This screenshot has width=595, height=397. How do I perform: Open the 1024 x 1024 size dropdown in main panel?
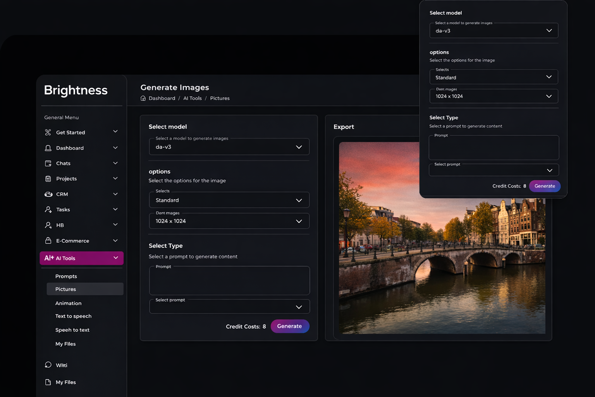click(229, 221)
